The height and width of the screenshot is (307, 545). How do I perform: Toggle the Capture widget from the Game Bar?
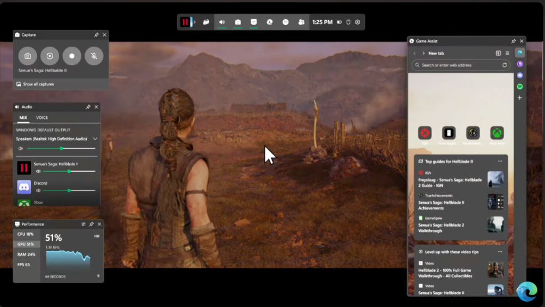click(238, 22)
